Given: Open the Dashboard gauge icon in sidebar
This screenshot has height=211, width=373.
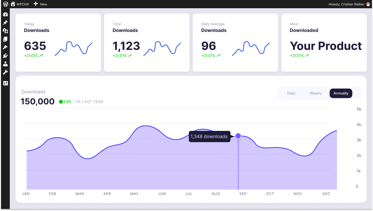Looking at the screenshot, I should click(x=5, y=14).
